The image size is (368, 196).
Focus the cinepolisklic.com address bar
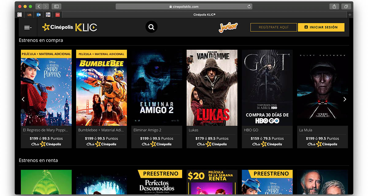[x=184, y=6]
